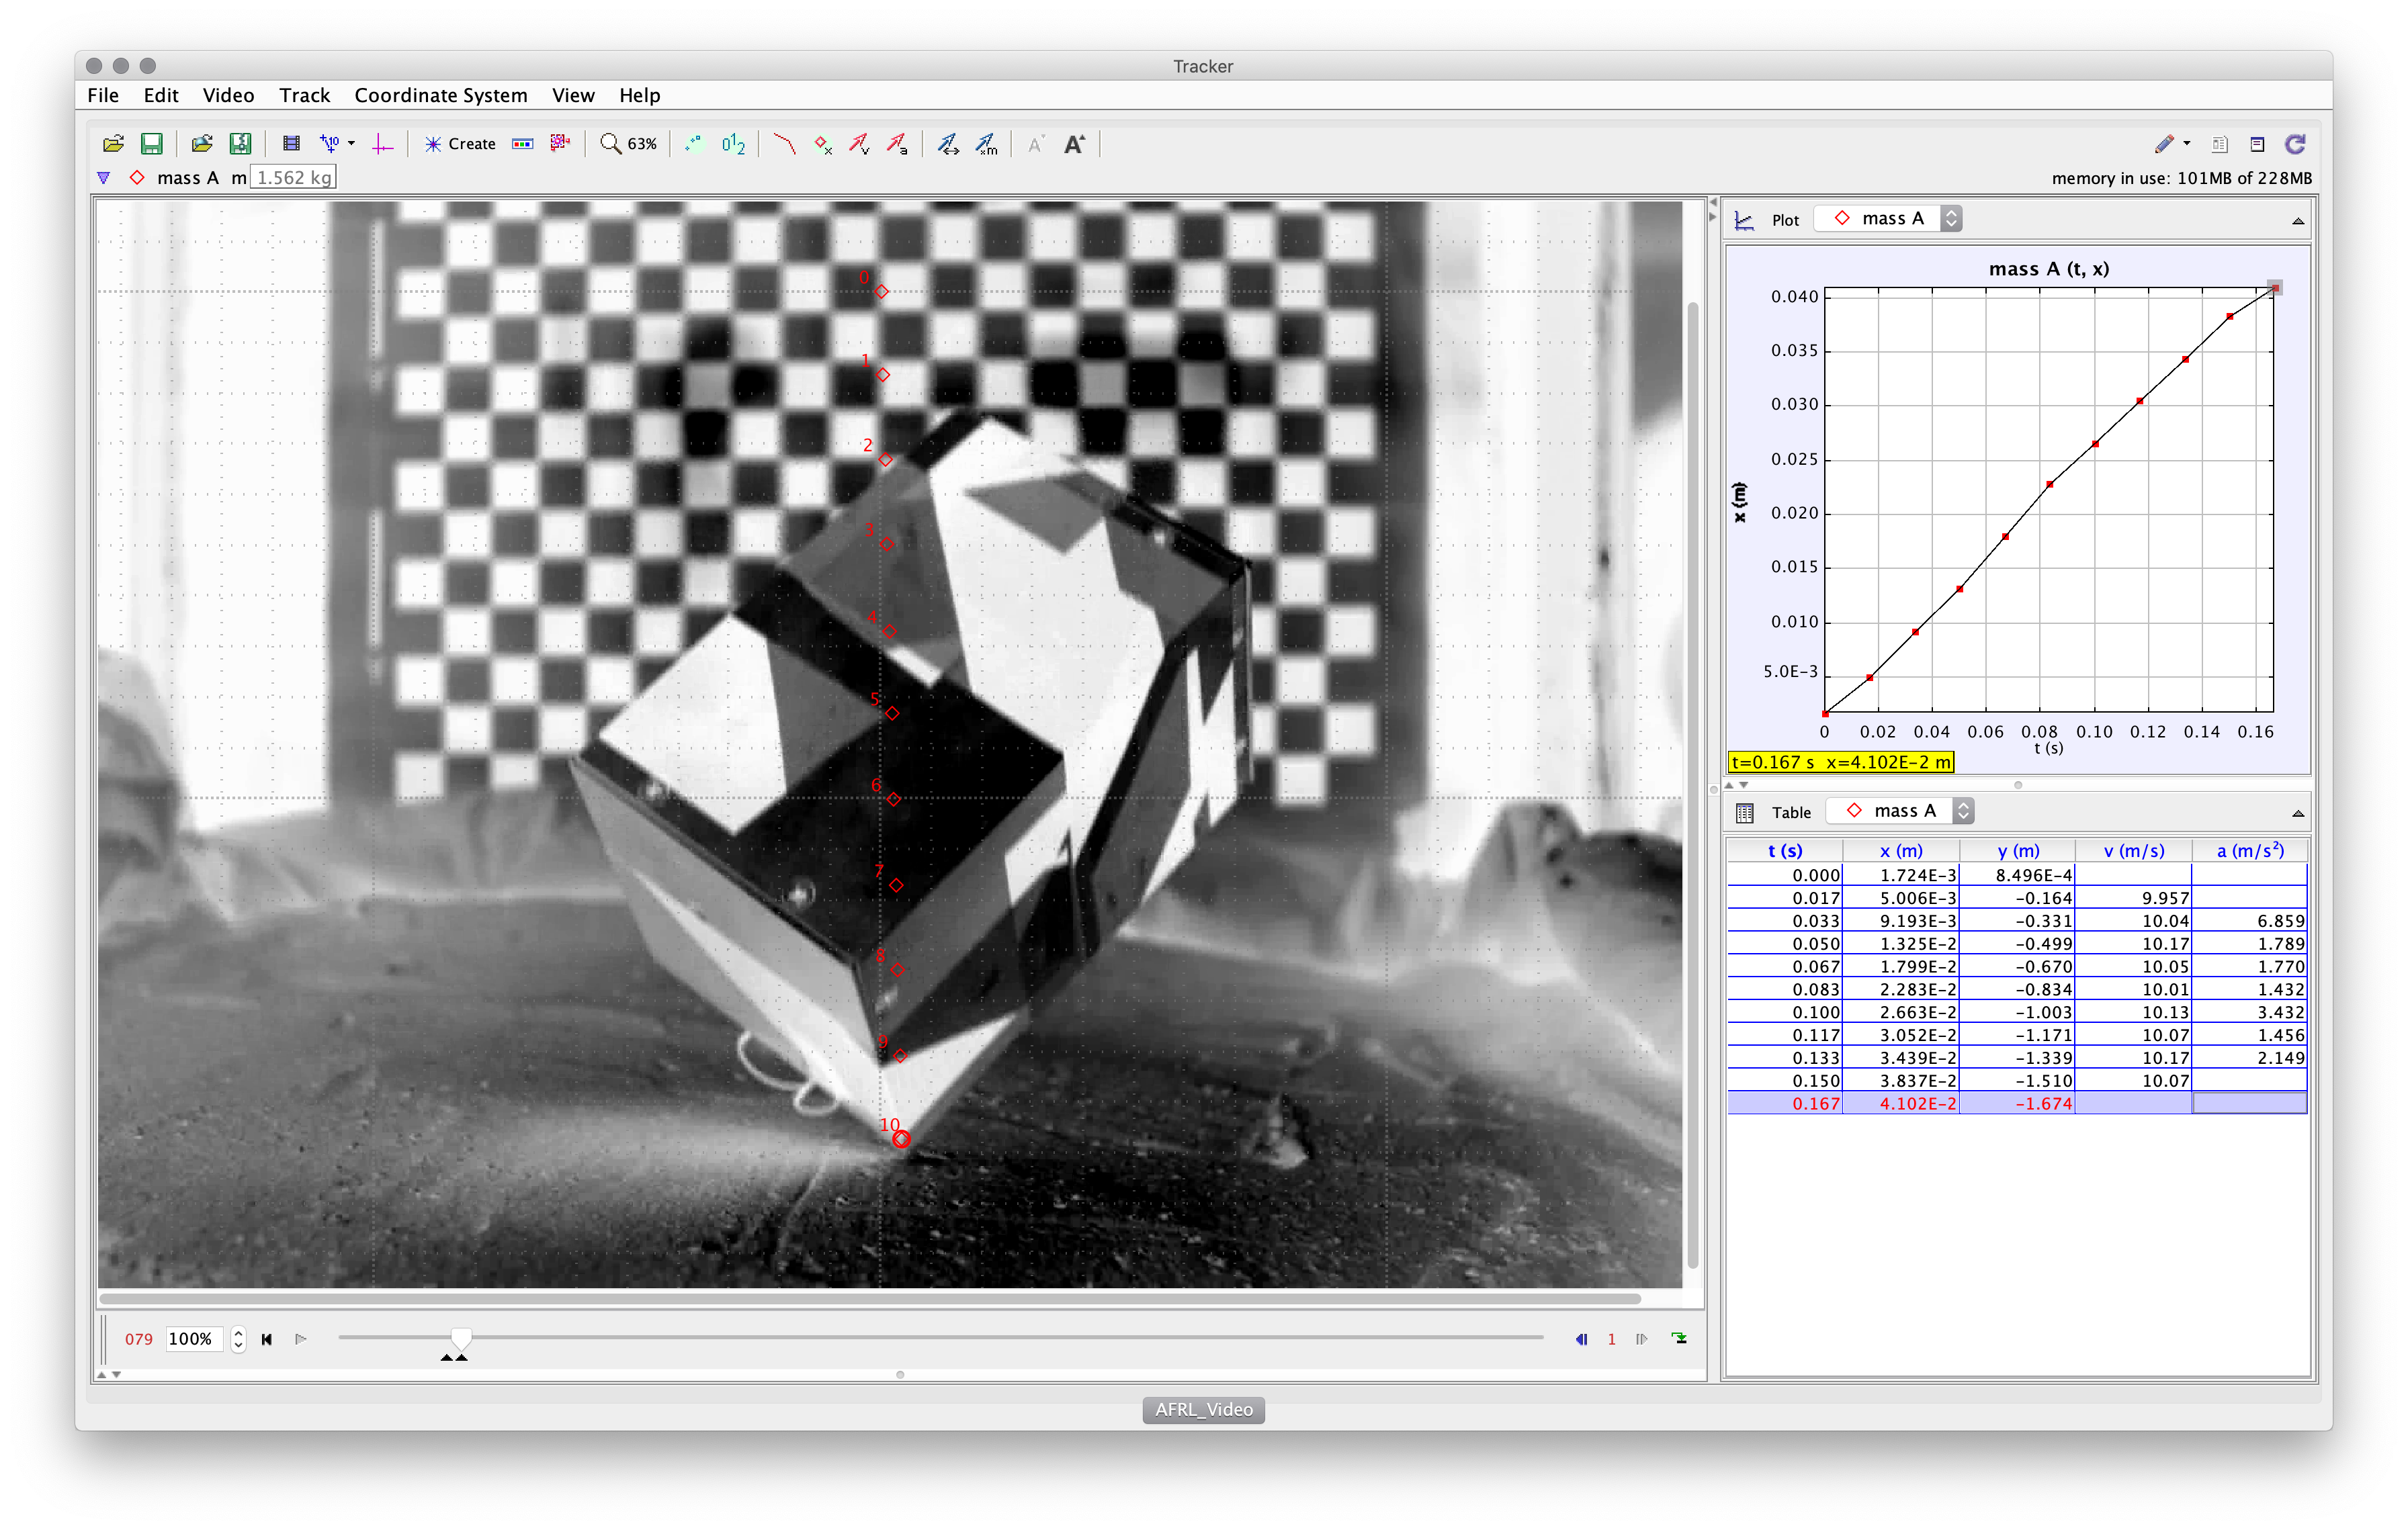Click the mass A red diamond icon
This screenshot has width=2408, height=1530.
tap(137, 178)
